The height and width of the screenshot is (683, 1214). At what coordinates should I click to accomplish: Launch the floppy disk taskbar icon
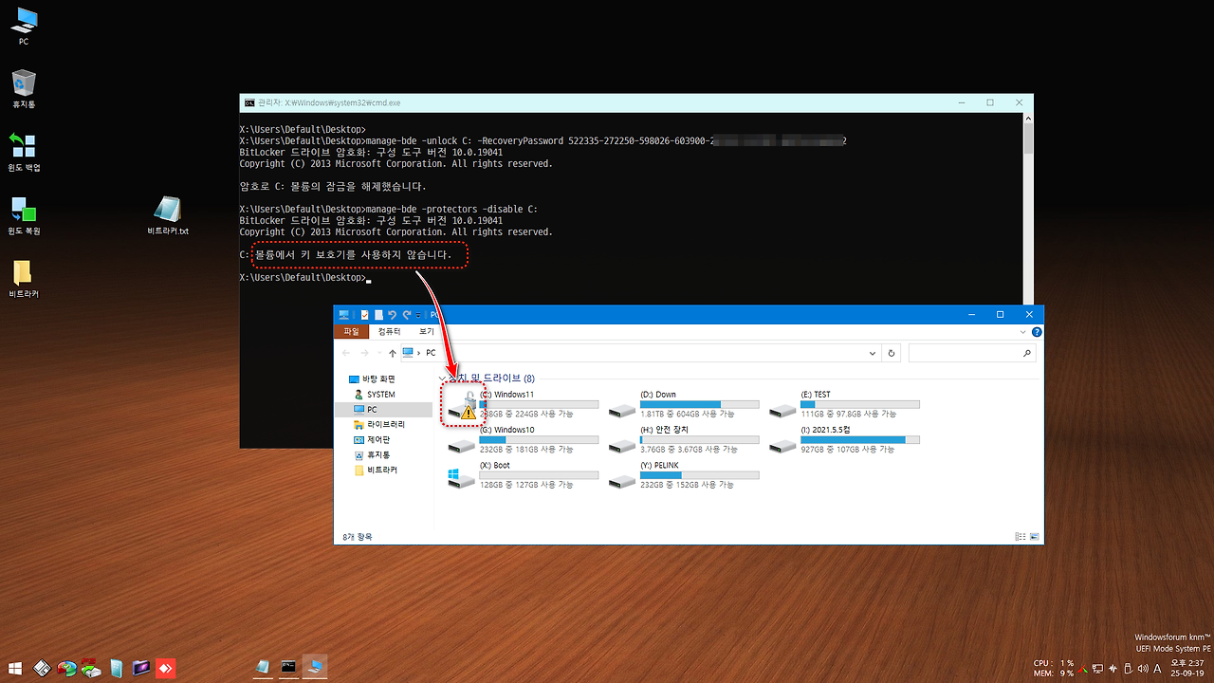click(x=42, y=668)
